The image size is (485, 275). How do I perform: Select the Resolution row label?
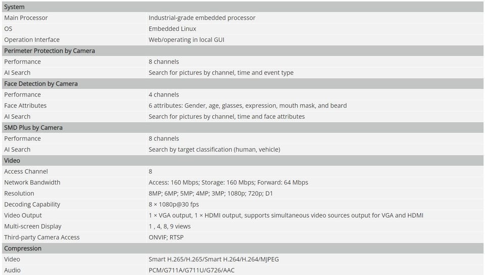(x=19, y=194)
